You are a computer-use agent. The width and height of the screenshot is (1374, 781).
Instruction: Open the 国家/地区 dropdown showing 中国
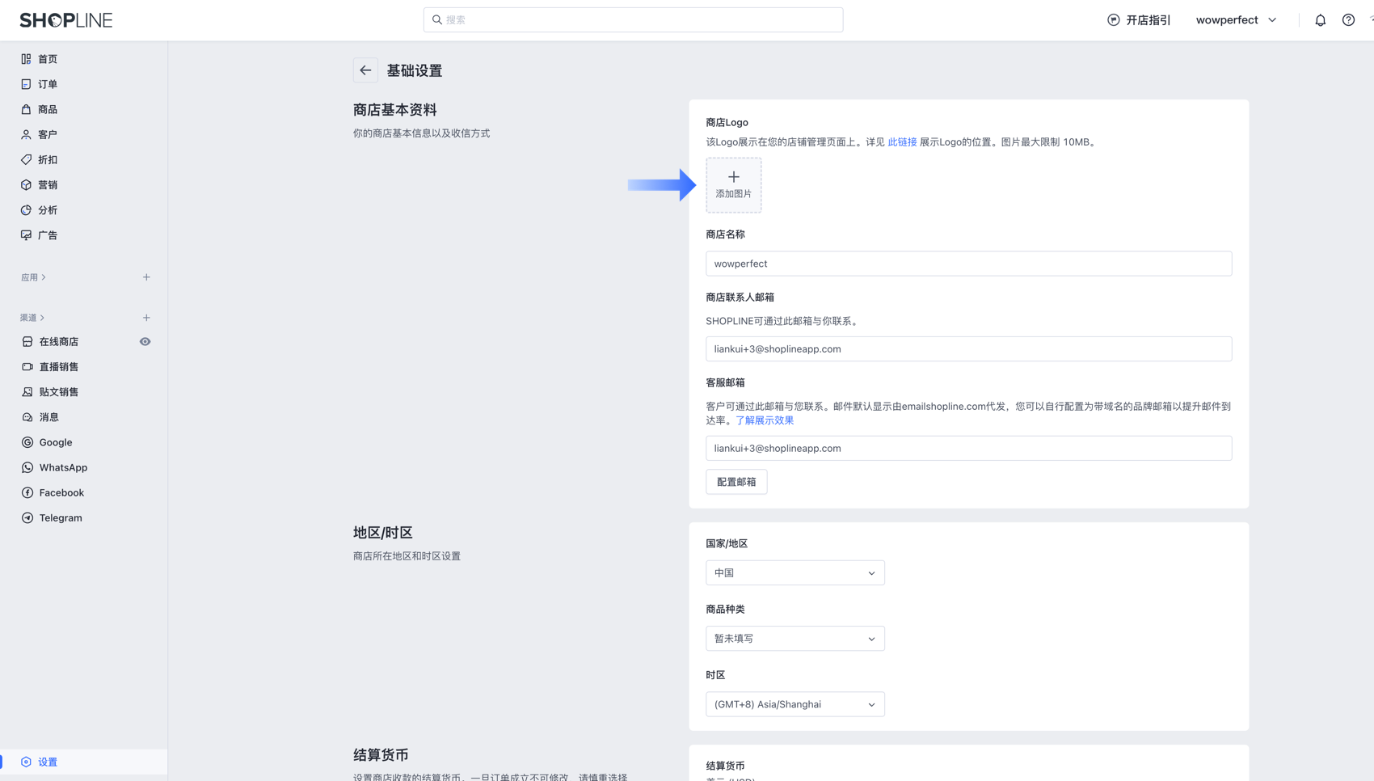coord(794,573)
